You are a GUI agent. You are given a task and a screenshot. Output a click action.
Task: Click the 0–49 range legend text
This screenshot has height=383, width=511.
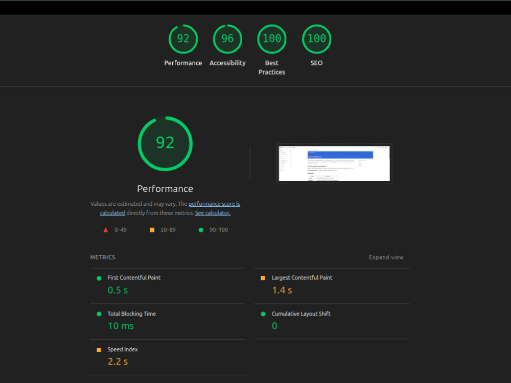(121, 230)
